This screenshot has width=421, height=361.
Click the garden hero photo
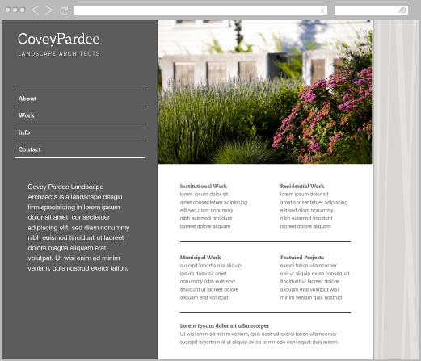tap(265, 92)
